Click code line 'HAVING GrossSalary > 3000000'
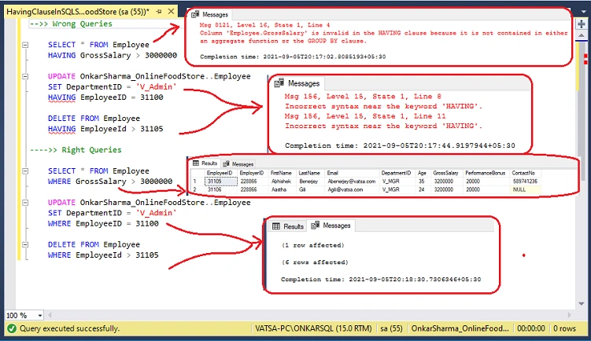This screenshot has height=341, width=591. (113, 55)
